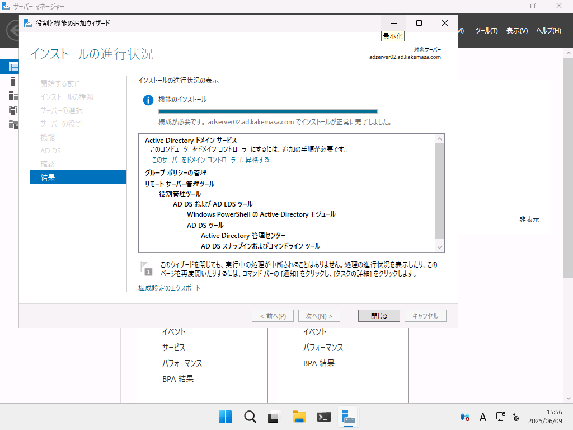Viewport: 573px width, 430px height.
Task: Launch File Explorer from taskbar
Action: coord(299,417)
